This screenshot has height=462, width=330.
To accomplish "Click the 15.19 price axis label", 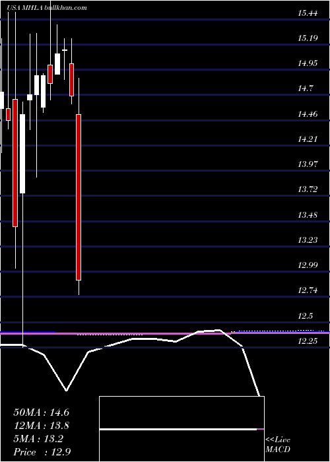I will pyautogui.click(x=308, y=38).
